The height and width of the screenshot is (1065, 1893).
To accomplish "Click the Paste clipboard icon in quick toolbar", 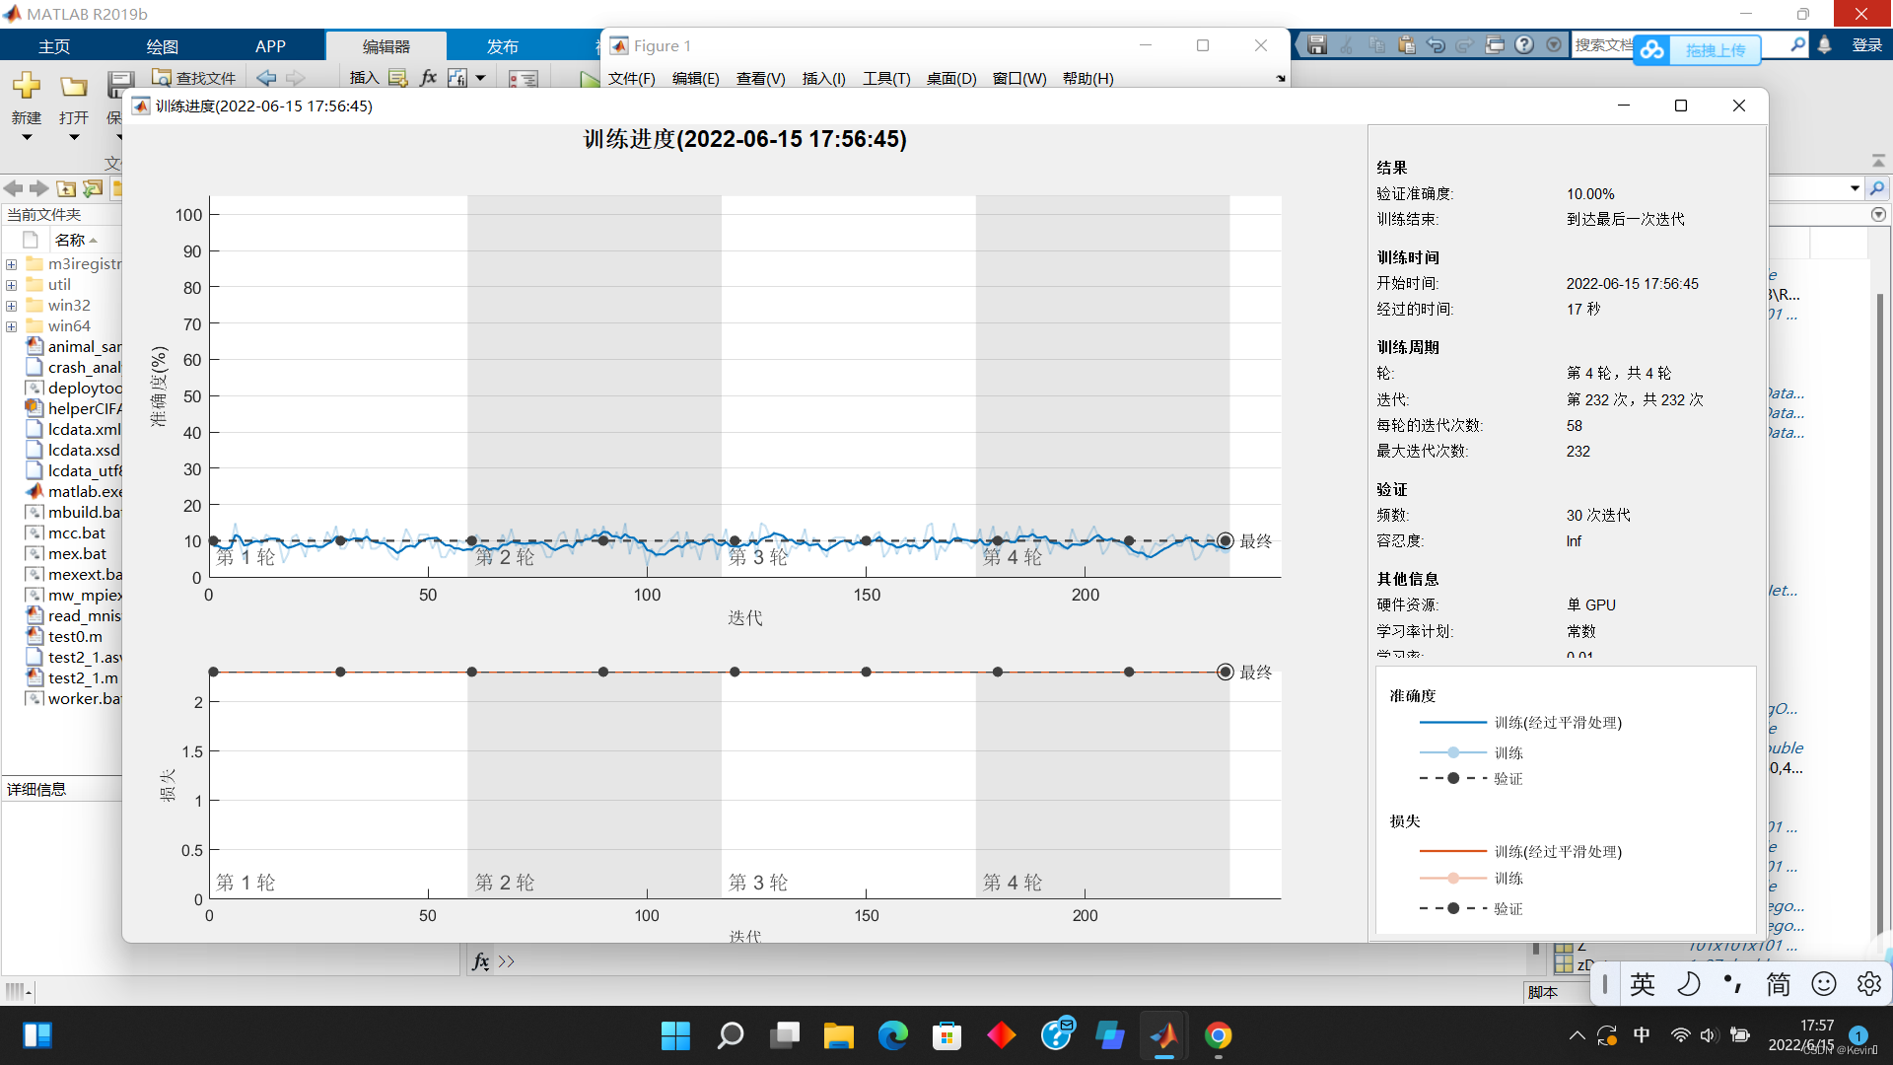I will [1406, 45].
